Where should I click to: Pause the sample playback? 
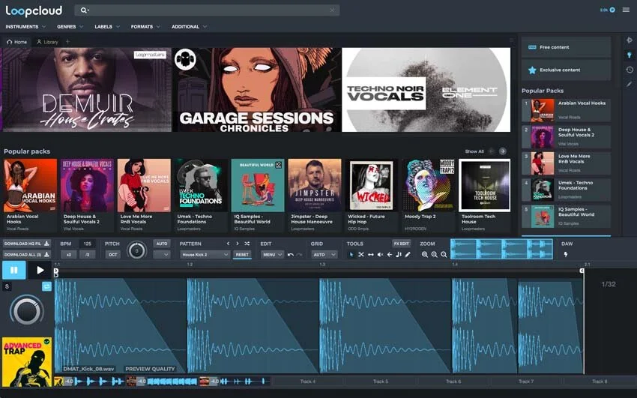13,270
